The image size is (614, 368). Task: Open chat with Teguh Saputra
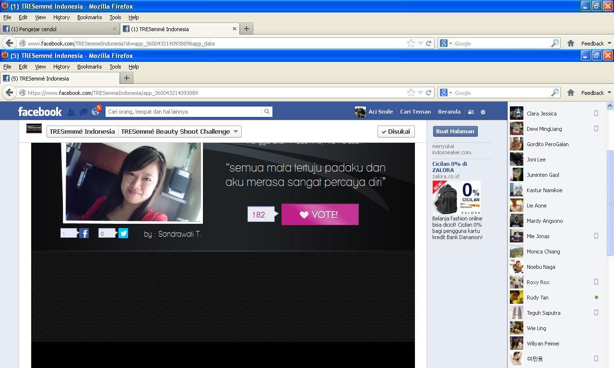point(555,313)
